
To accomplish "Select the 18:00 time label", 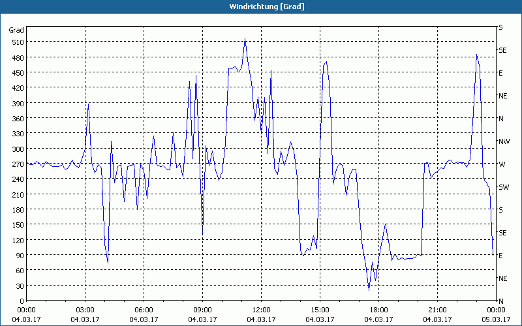I will [x=378, y=310].
